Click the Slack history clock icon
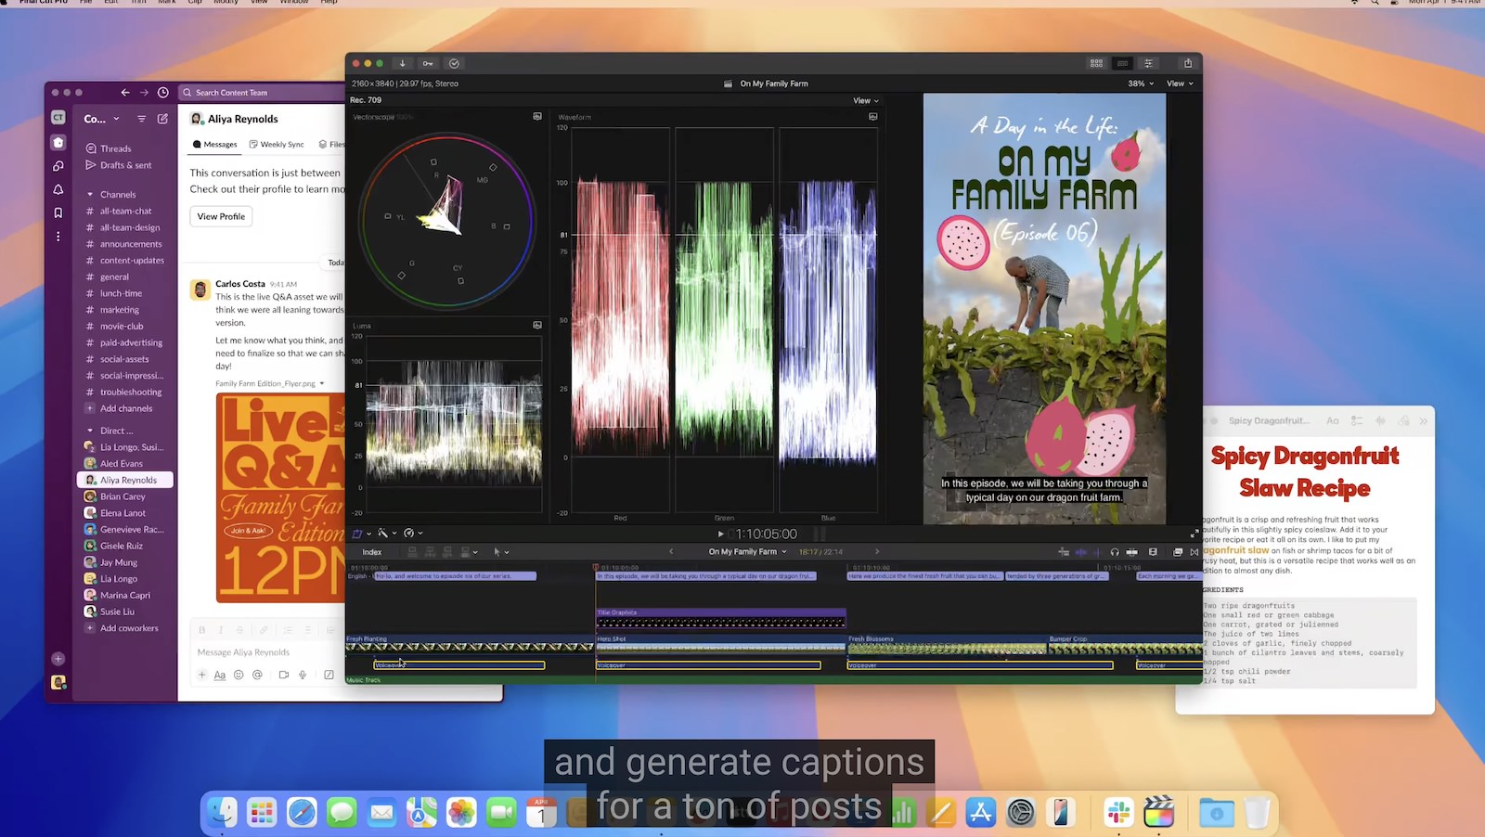Screen dimensions: 1485x837 click(x=163, y=92)
